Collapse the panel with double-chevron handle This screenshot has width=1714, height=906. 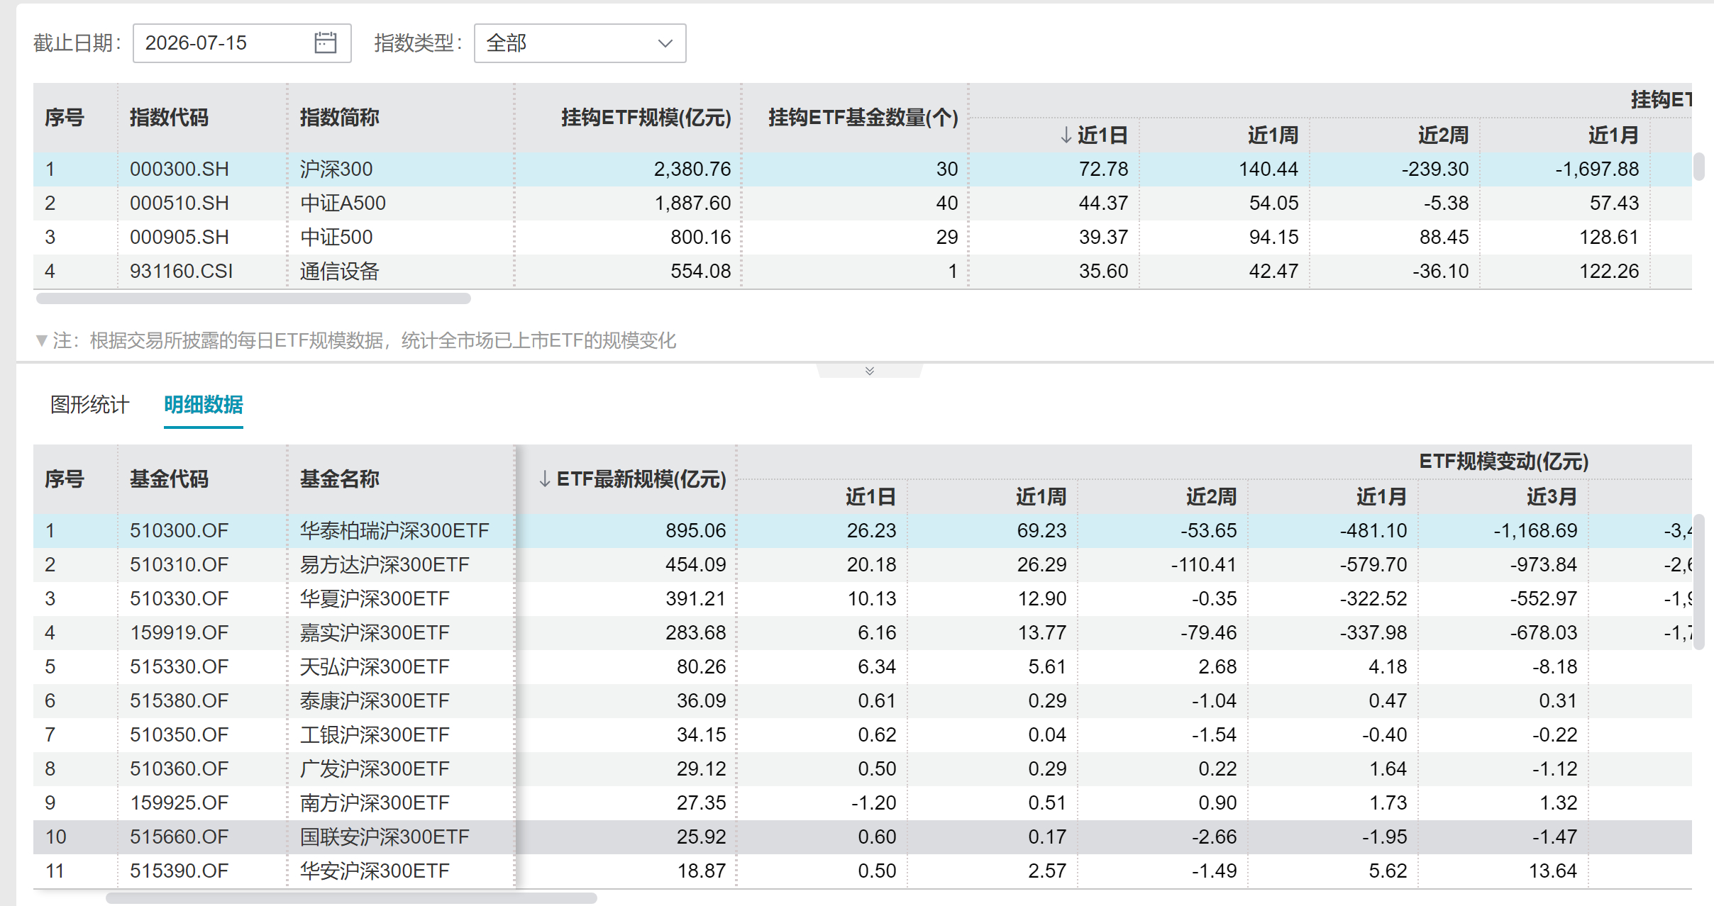click(x=869, y=371)
